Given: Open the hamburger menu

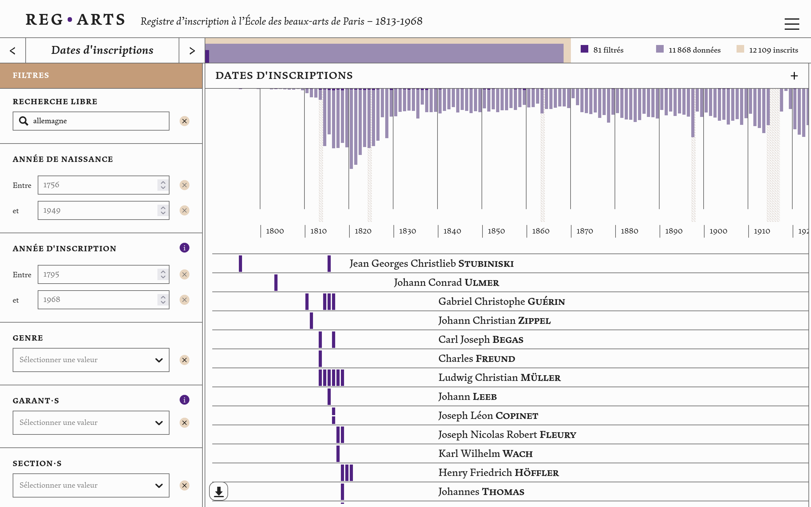Looking at the screenshot, I should pyautogui.click(x=792, y=24).
